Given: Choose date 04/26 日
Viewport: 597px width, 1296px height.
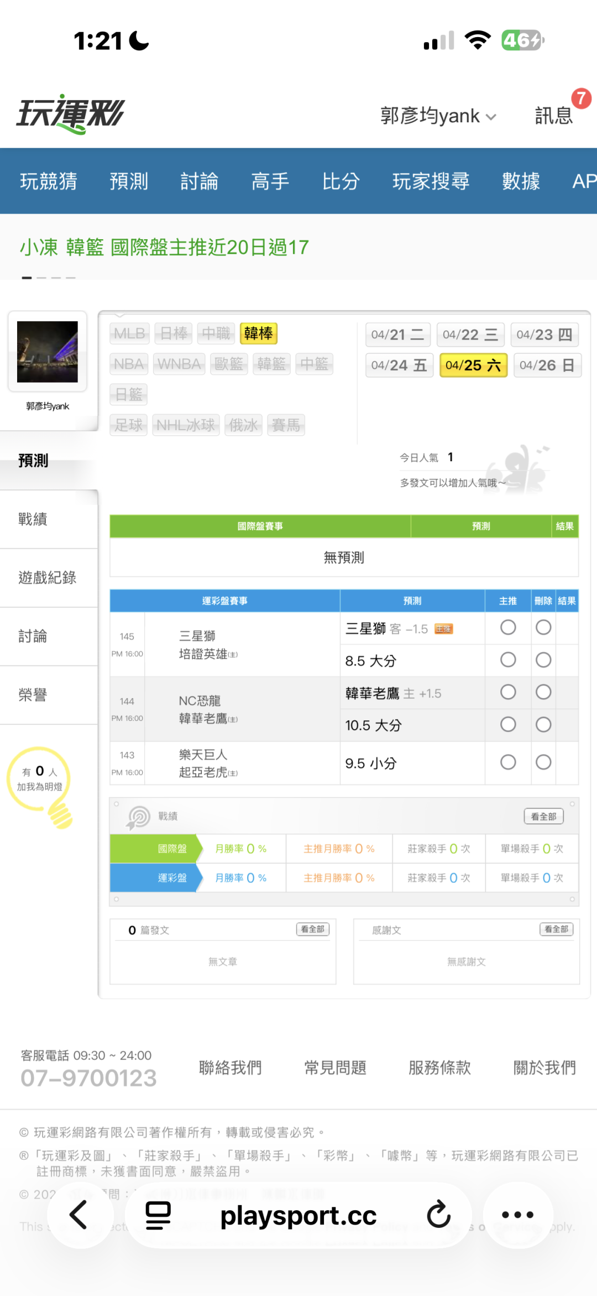Looking at the screenshot, I should tap(547, 365).
